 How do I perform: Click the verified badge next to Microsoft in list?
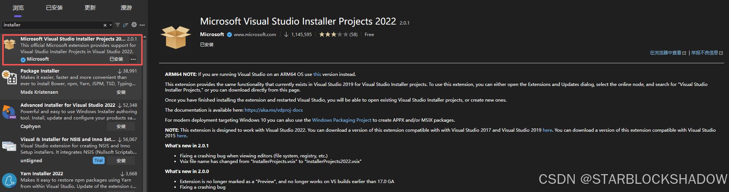(23, 60)
